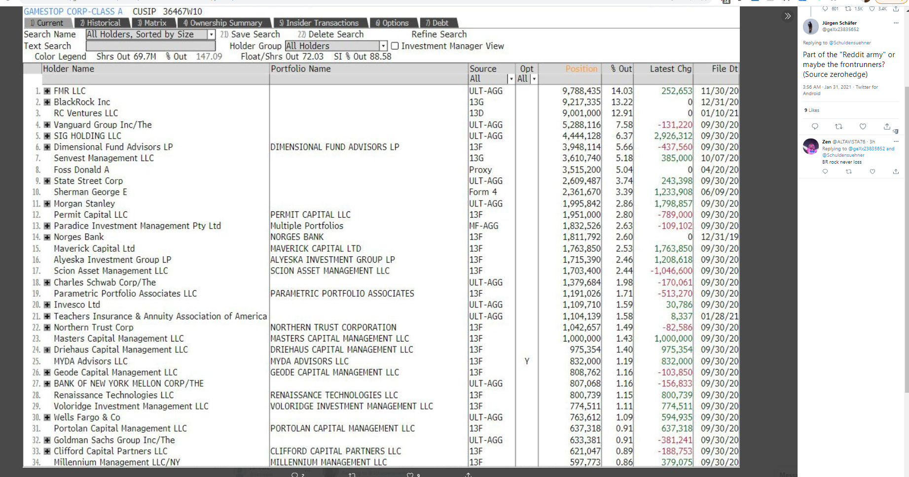Share Jürgen Schäfer's tweet
This screenshot has height=477, width=909.
[886, 127]
